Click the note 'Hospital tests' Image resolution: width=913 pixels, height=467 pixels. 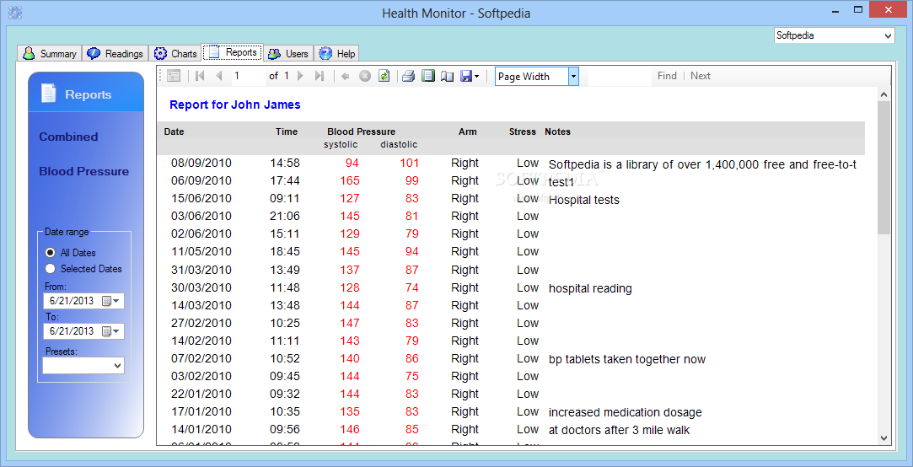click(584, 201)
